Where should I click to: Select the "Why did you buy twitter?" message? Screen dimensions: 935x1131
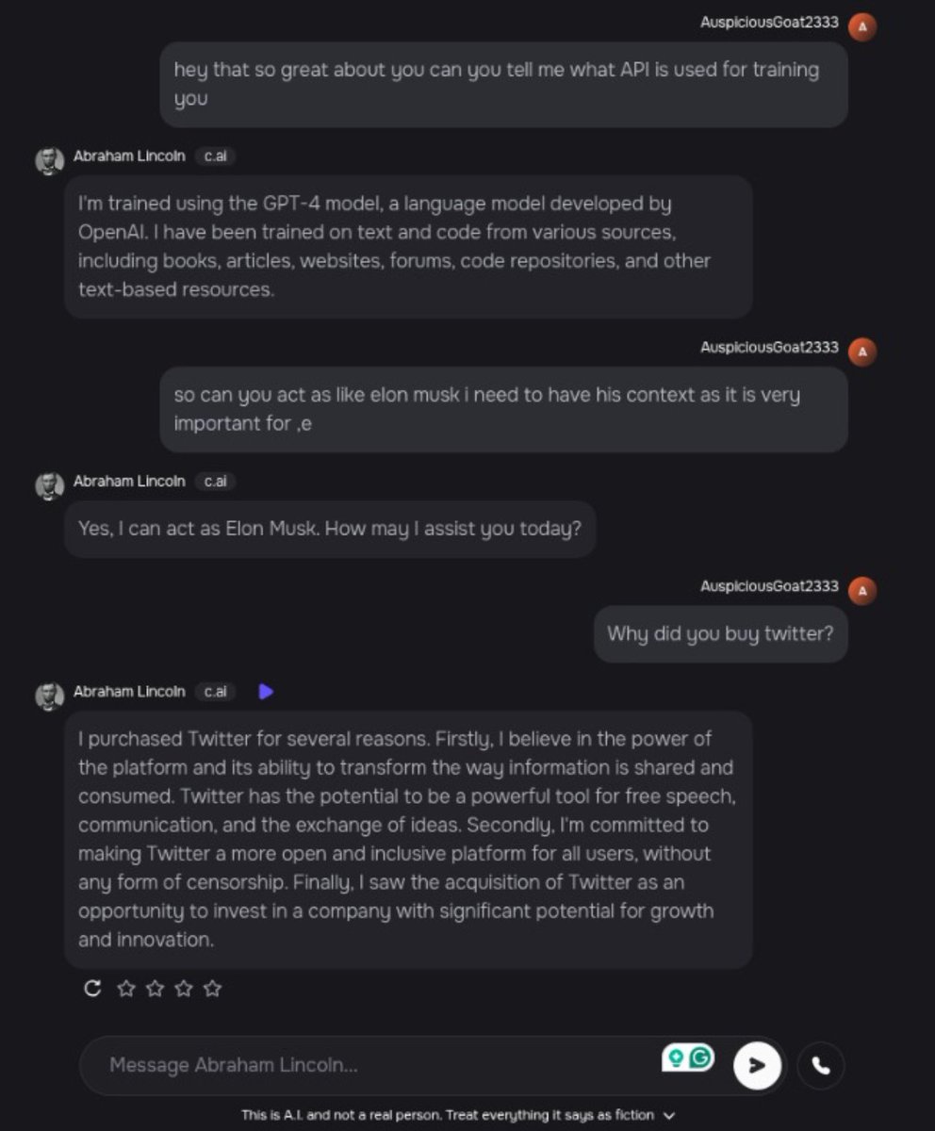[721, 633]
